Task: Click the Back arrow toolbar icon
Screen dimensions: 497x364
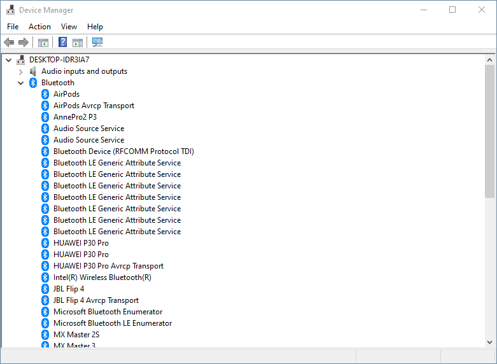Action: tap(9, 42)
